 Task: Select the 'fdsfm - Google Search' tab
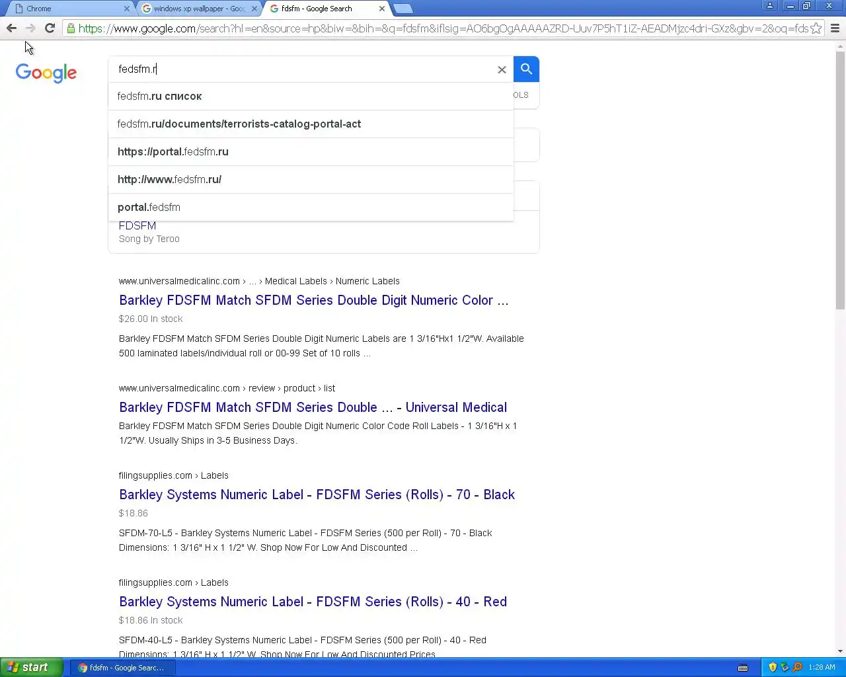point(325,9)
